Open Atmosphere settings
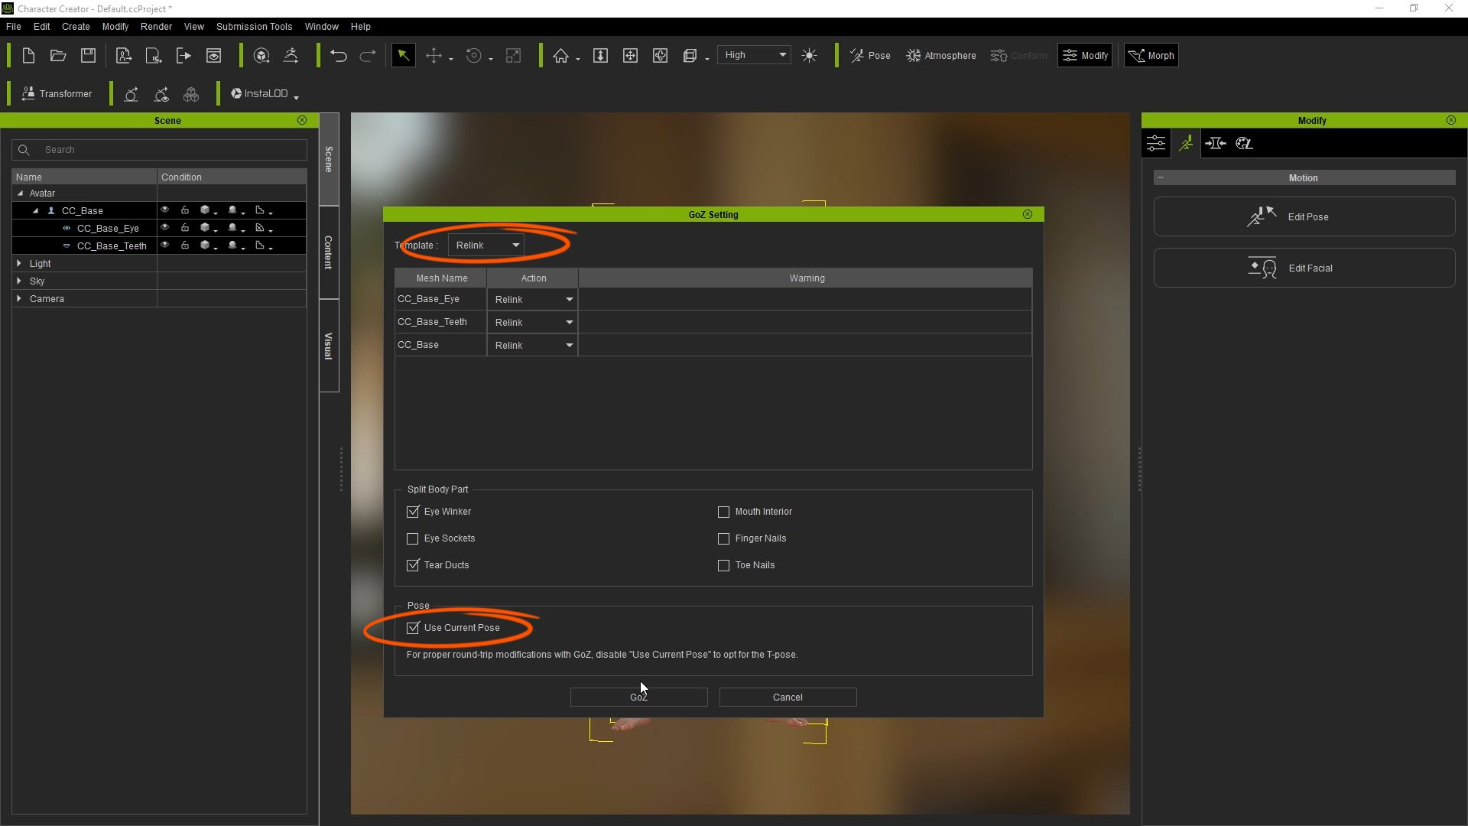Image resolution: width=1468 pixels, height=826 pixels. (941, 55)
